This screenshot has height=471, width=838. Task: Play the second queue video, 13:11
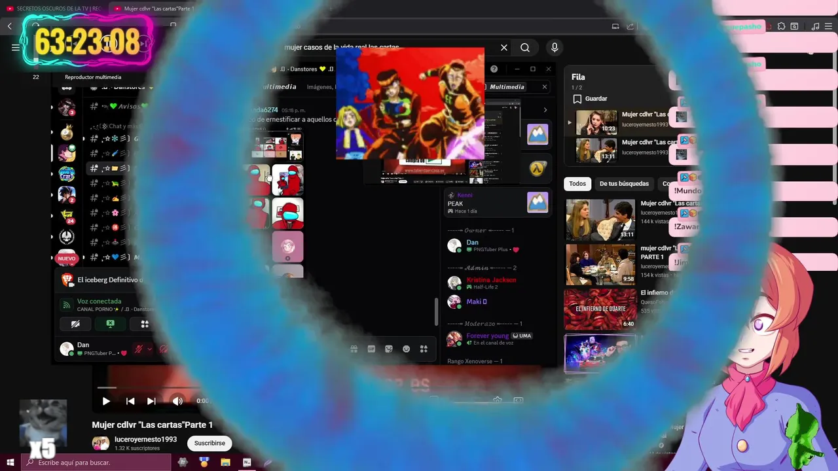pos(596,150)
